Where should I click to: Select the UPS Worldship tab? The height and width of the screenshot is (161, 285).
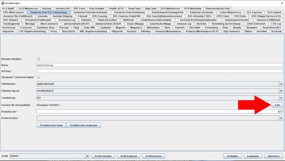(193, 9)
